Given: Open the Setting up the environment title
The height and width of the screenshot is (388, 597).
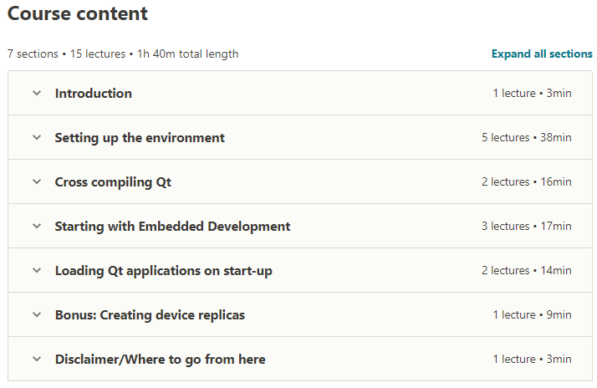Looking at the screenshot, I should point(140,138).
